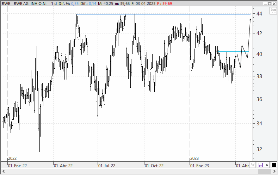
Task: Click the 'F: 03-04-2023' date
Action: point(143,4)
